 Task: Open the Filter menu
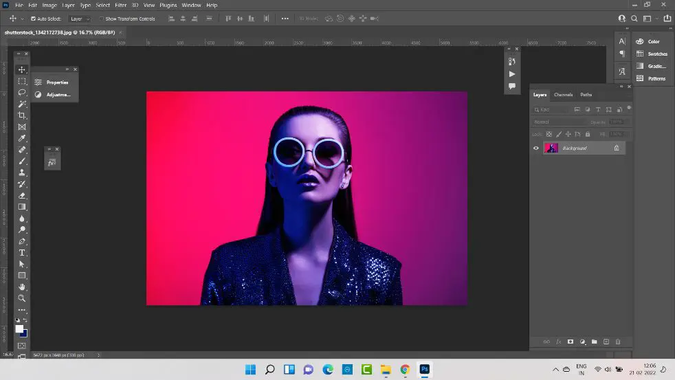[121, 5]
